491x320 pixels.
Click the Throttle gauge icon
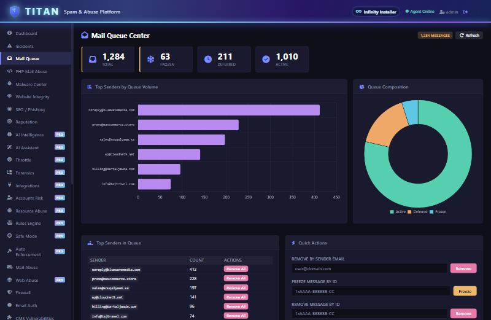[9, 160]
